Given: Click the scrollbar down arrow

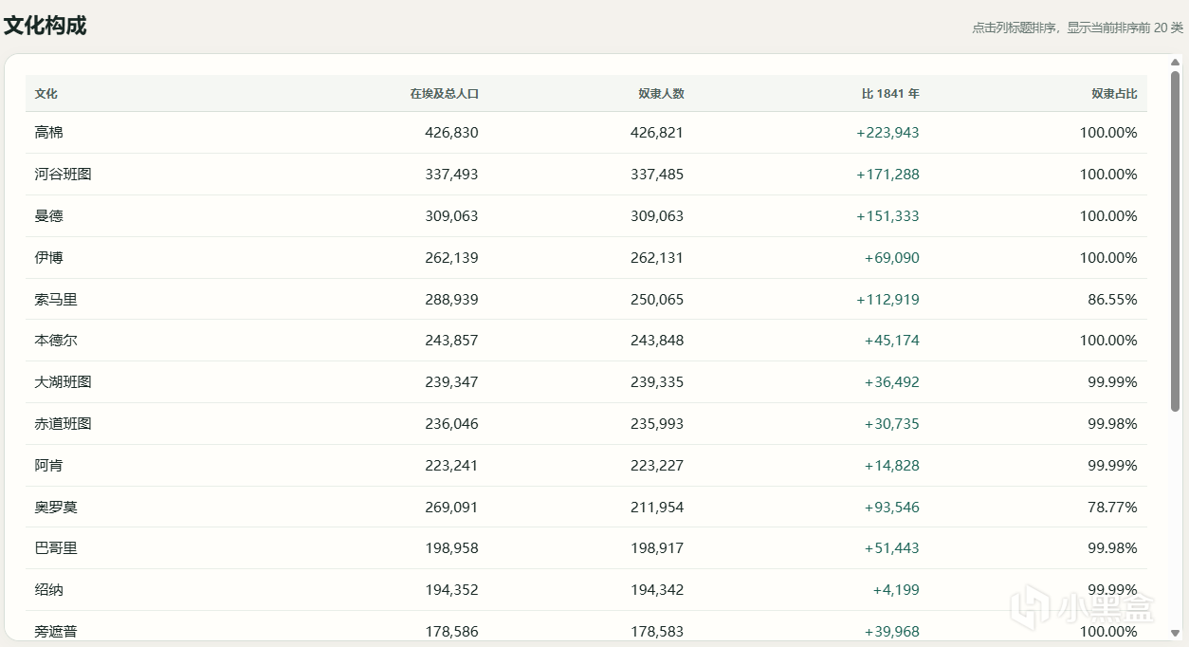Looking at the screenshot, I should pos(1176,633).
